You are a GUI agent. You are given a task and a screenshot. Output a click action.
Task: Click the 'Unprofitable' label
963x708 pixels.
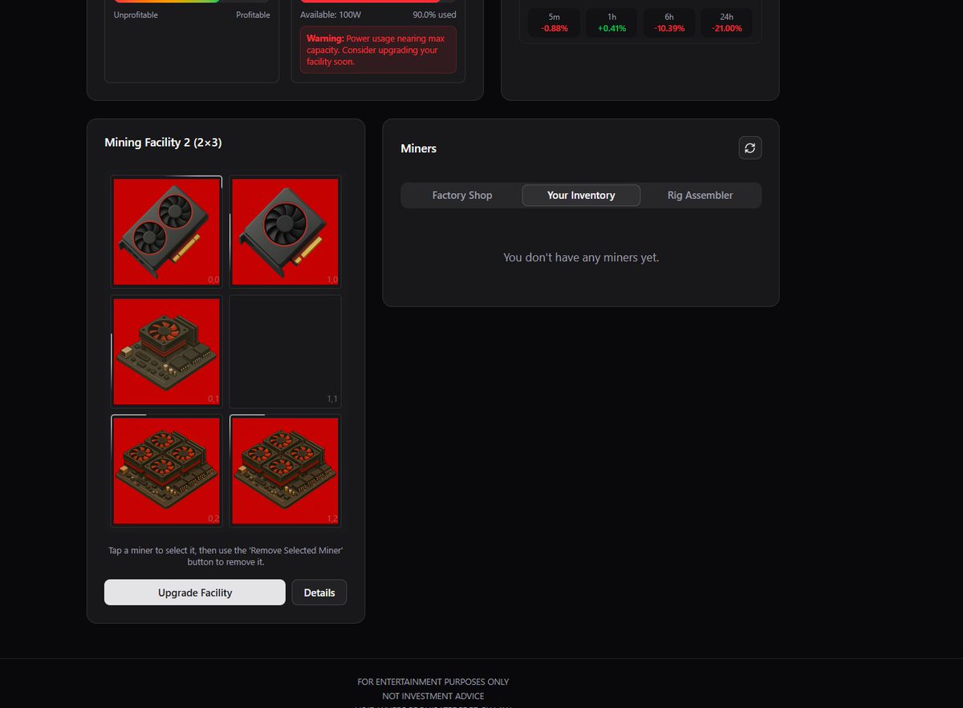(136, 15)
